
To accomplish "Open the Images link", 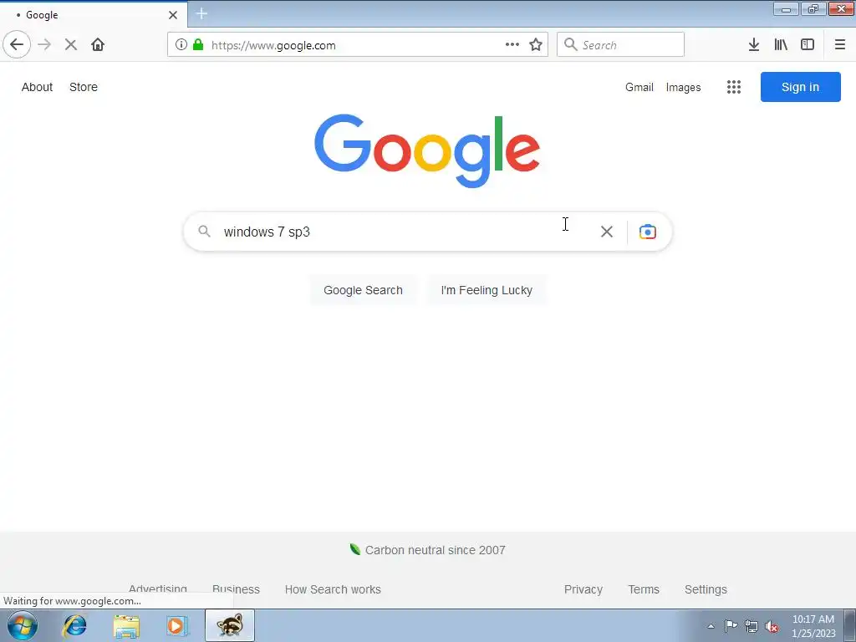I will click(x=683, y=87).
